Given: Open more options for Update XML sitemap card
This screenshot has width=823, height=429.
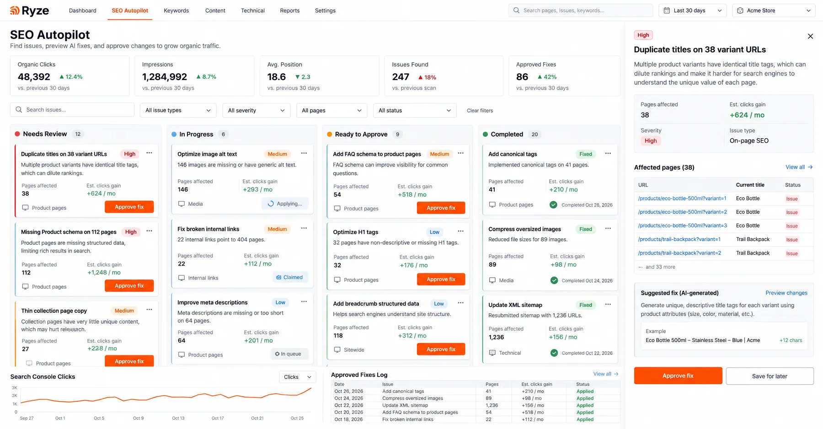Looking at the screenshot, I should click(608, 304).
